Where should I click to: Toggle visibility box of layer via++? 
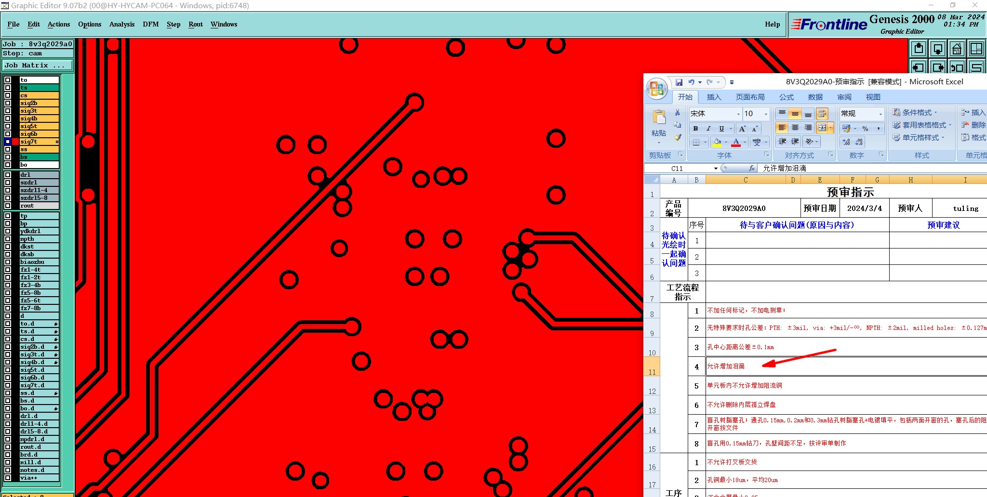coord(8,478)
